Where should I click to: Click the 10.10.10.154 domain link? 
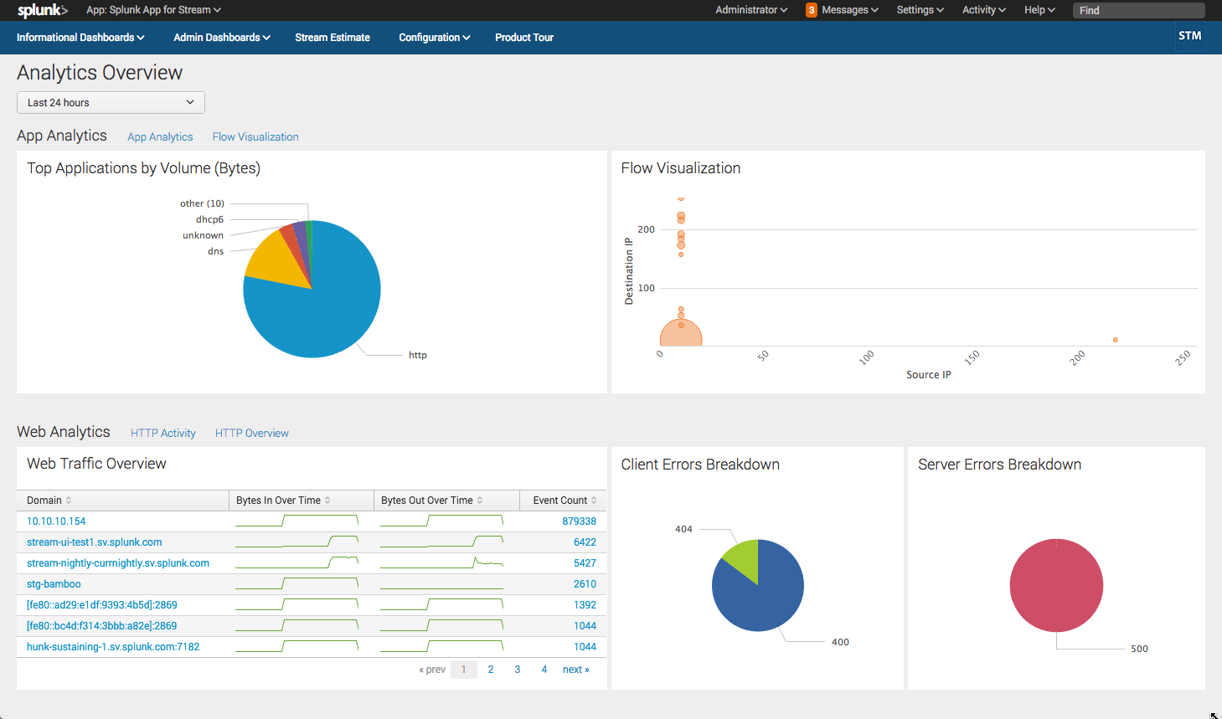coord(55,521)
